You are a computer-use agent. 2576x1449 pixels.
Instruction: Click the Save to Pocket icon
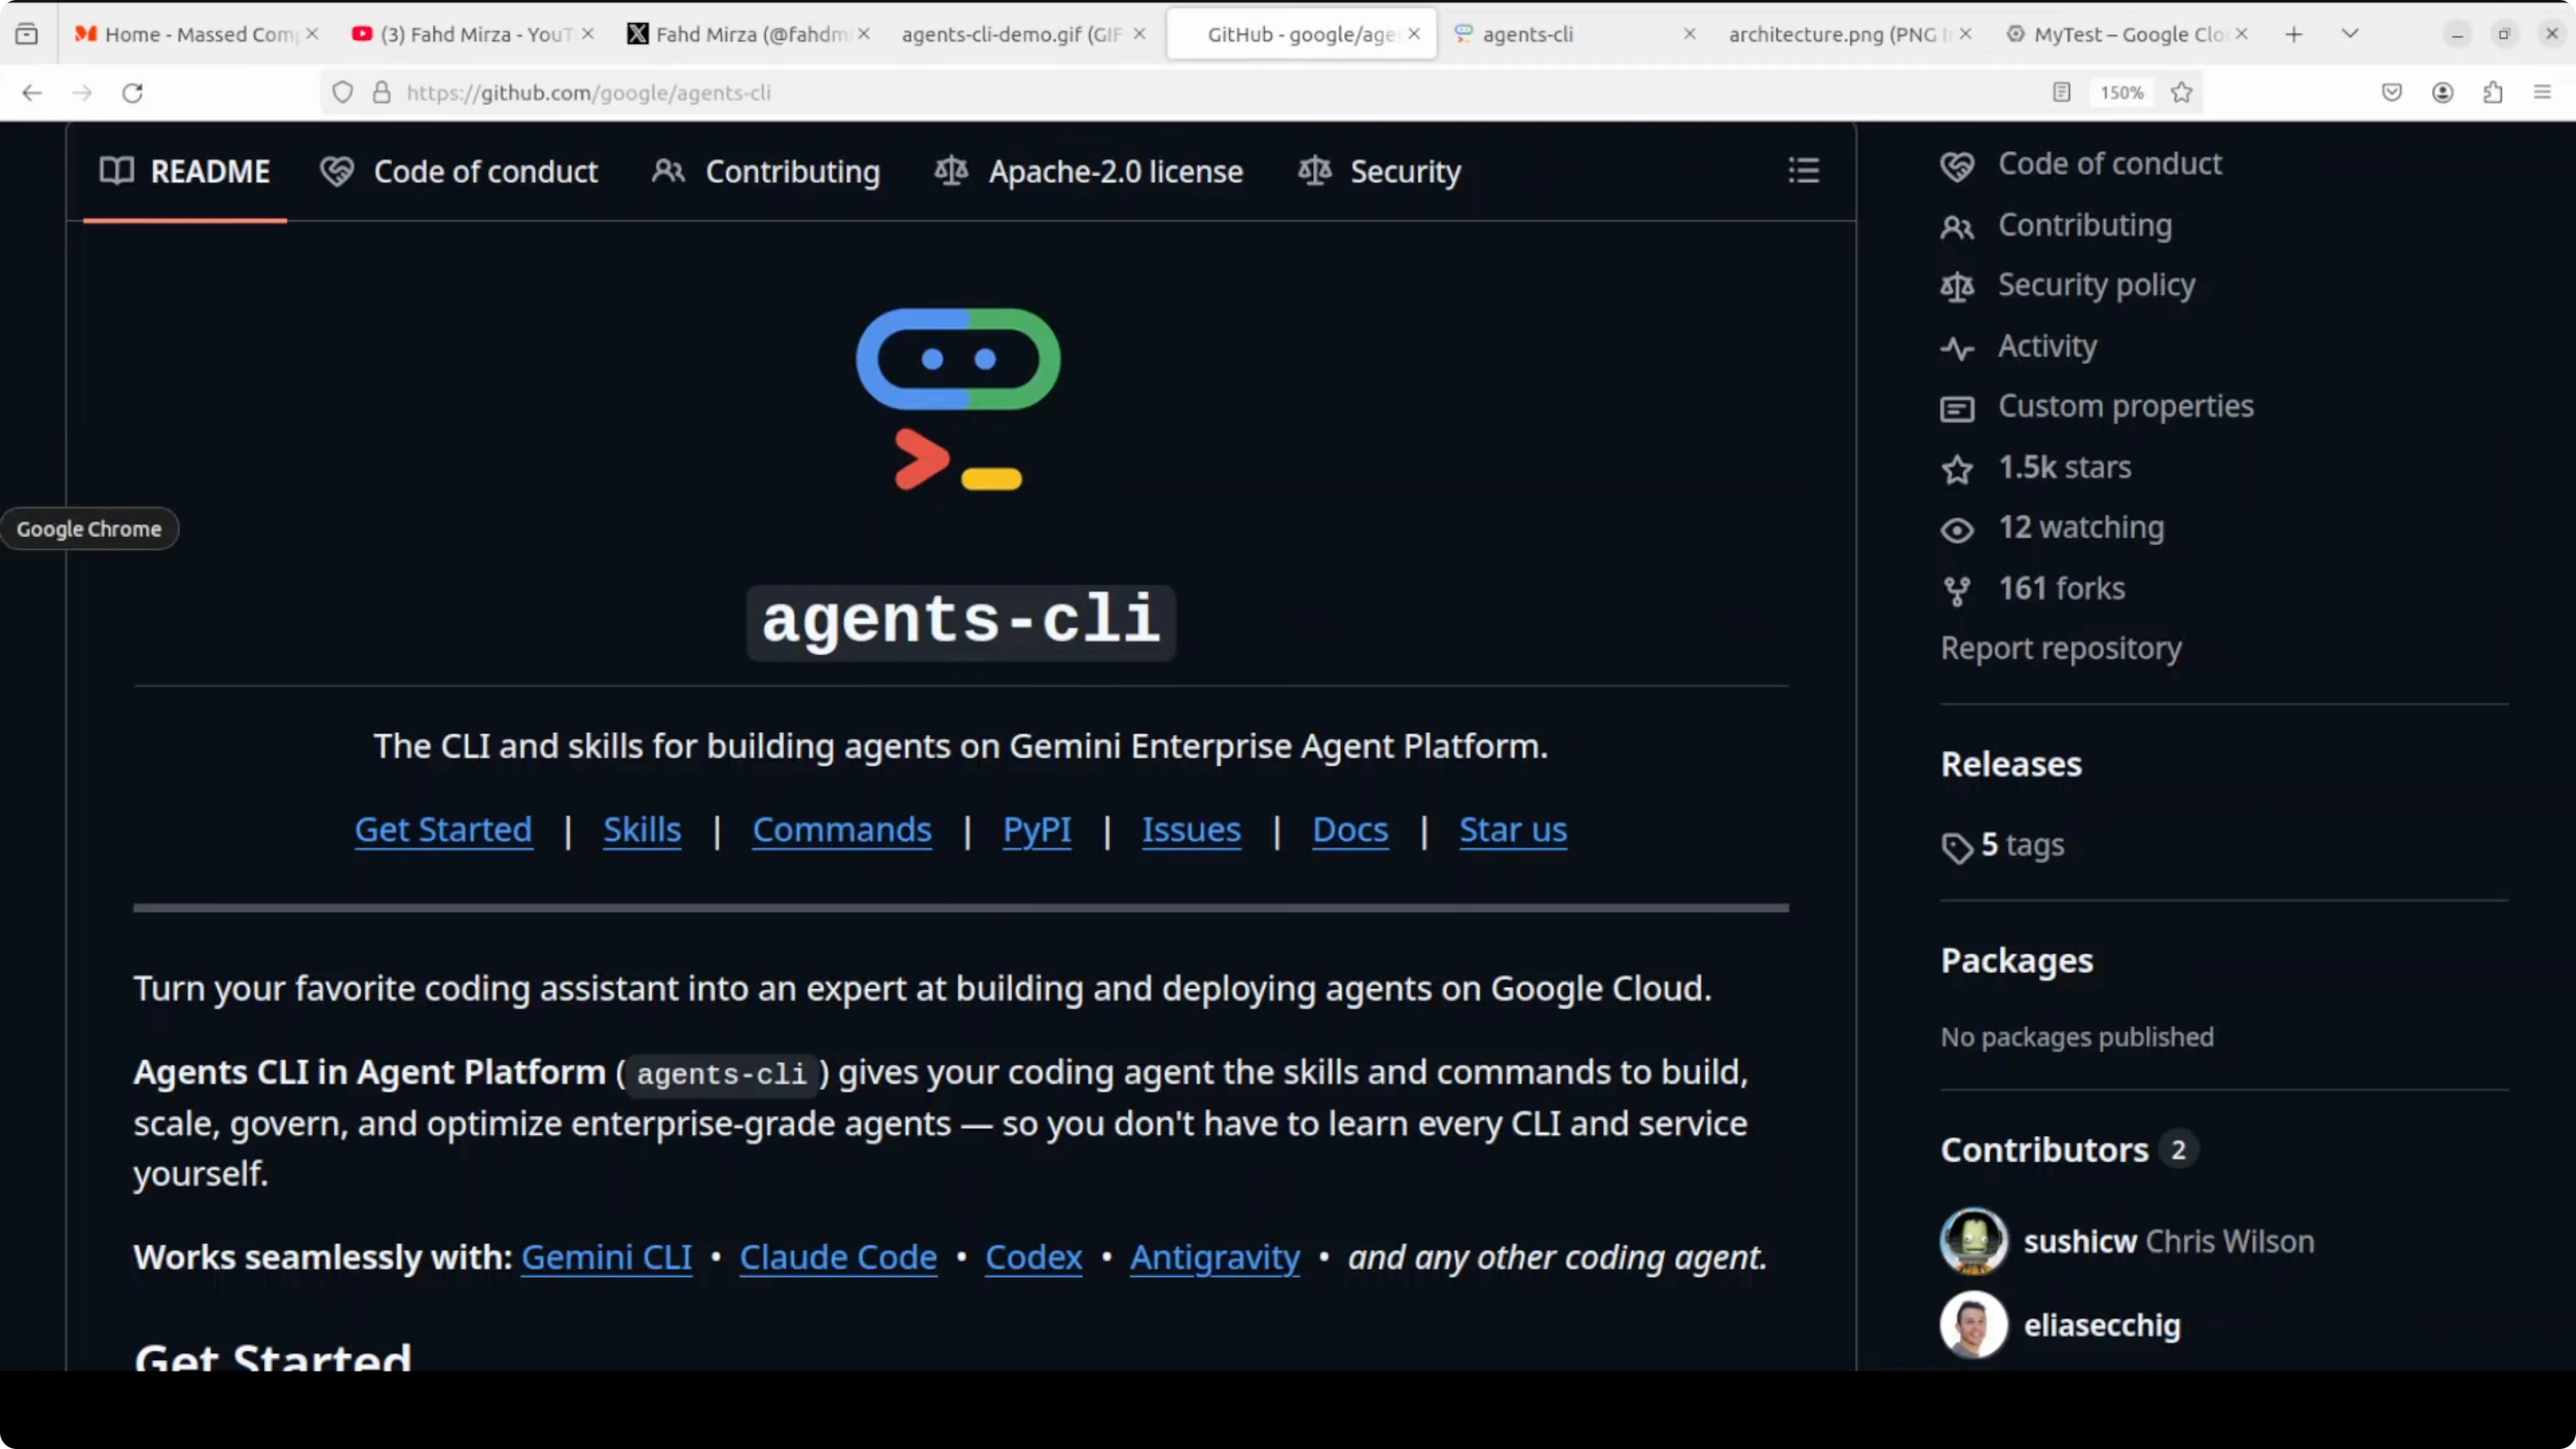coord(2391,93)
